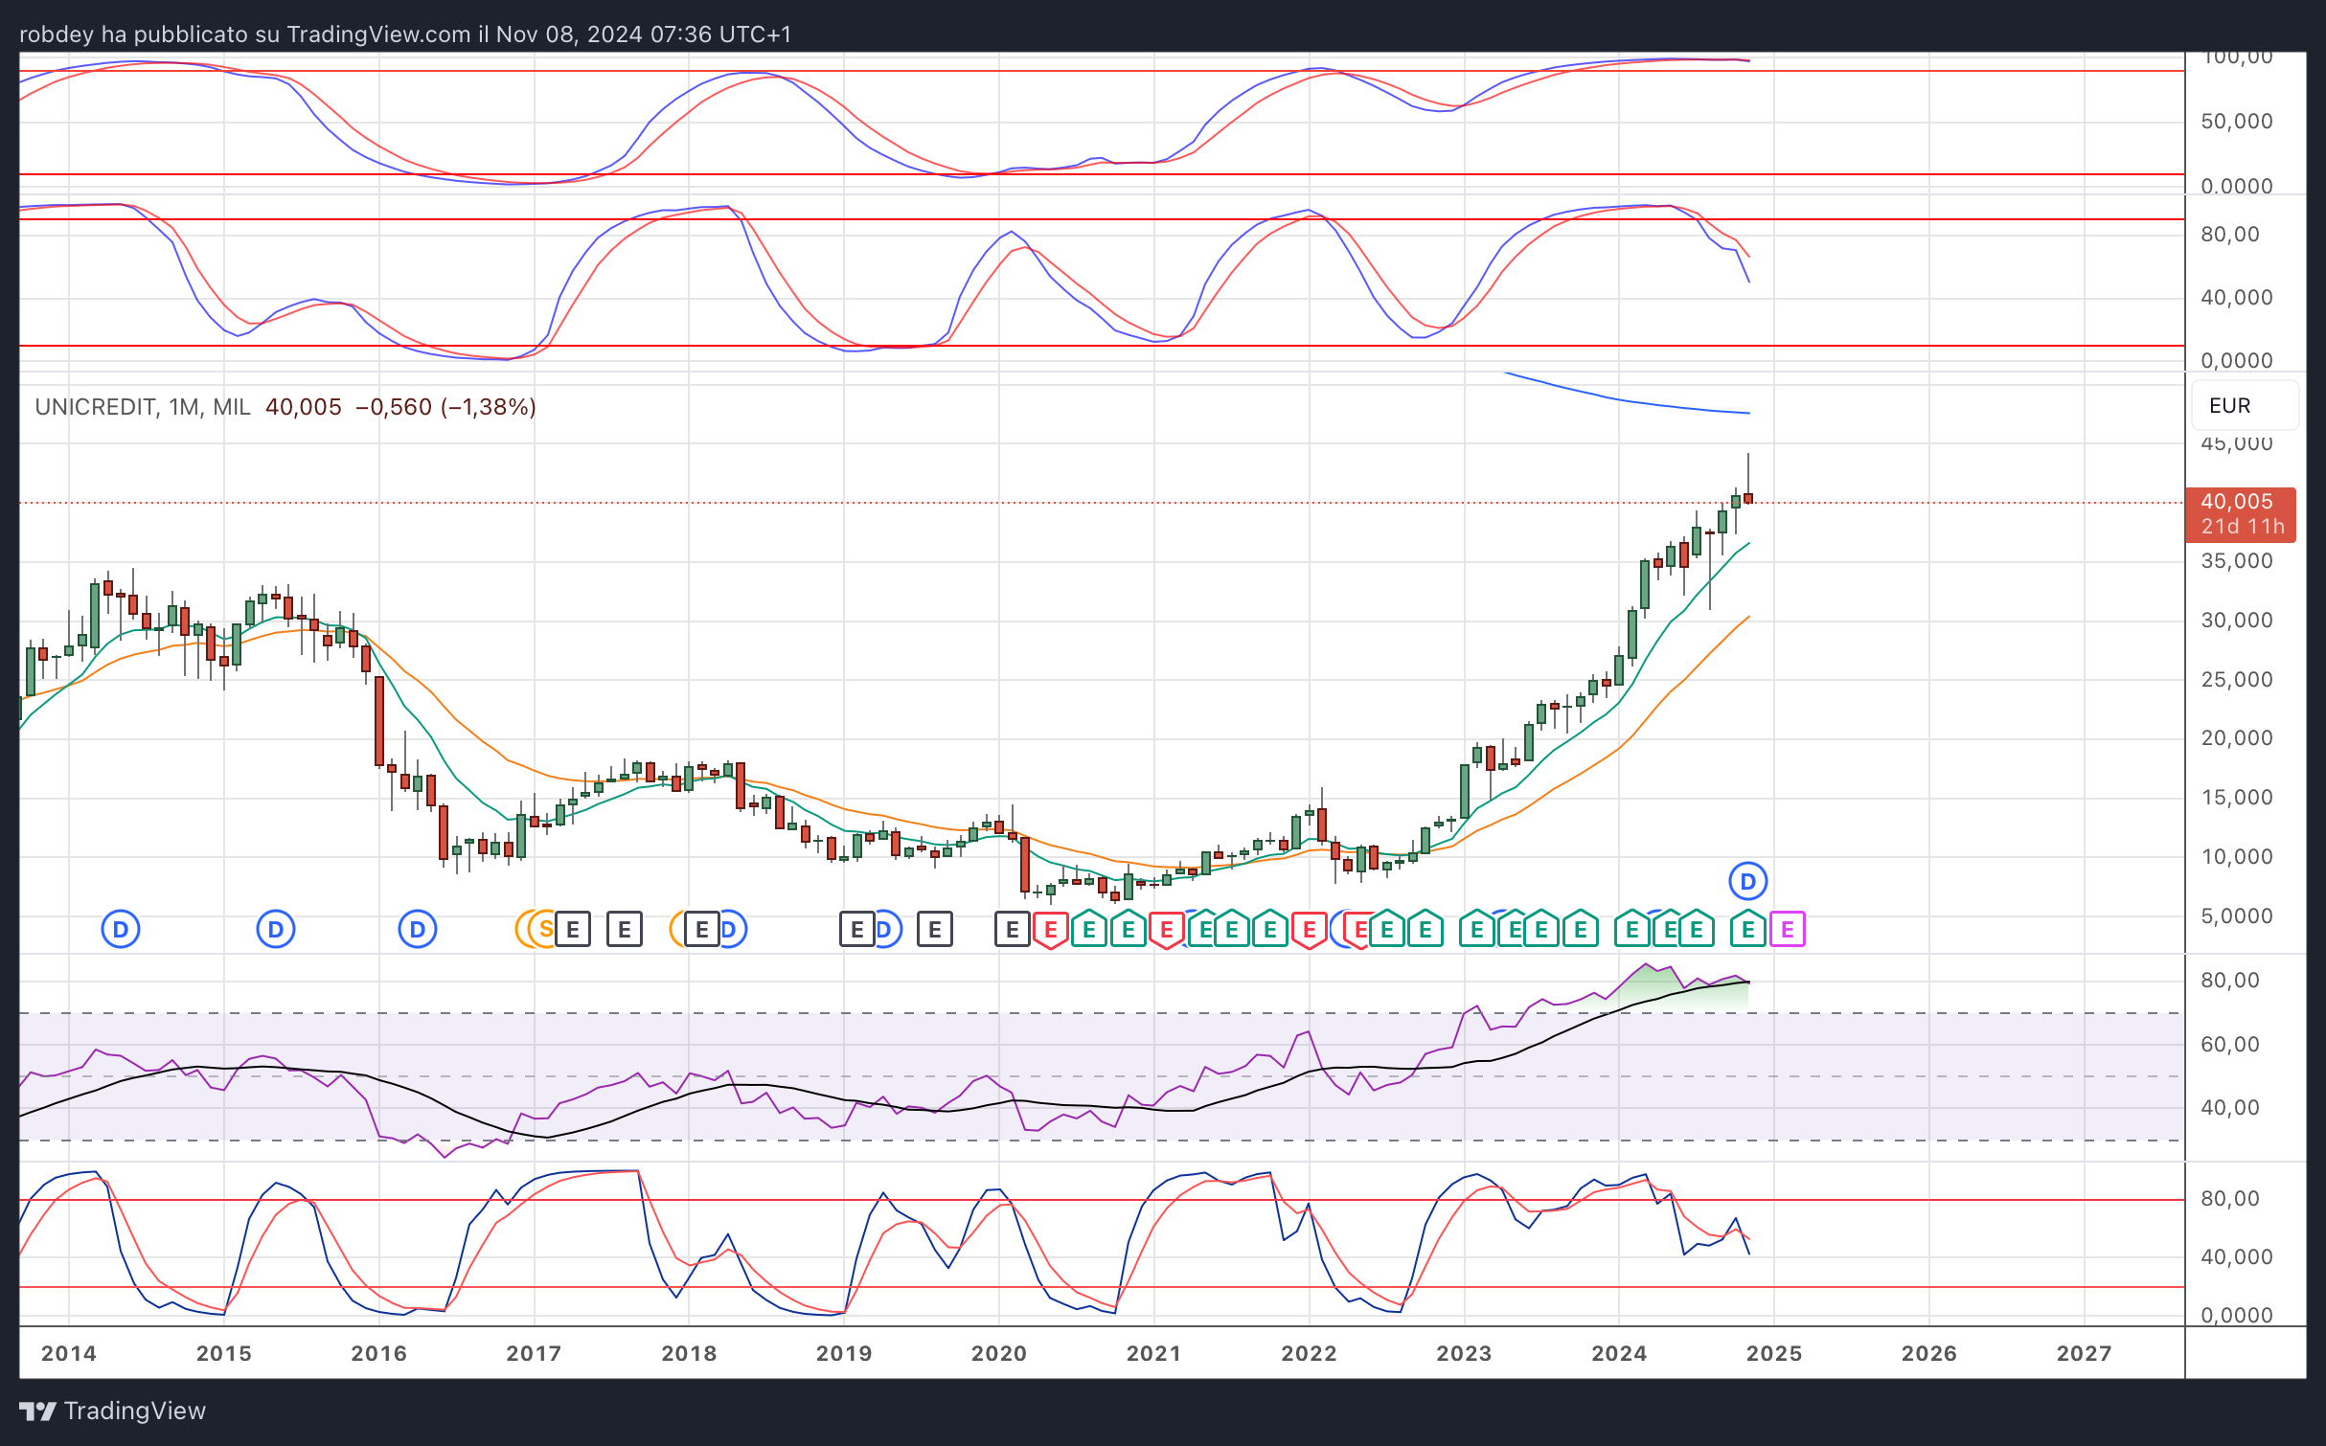Click the red 40,005 current price tag
The height and width of the screenshot is (1446, 2326).
pos(2240,514)
